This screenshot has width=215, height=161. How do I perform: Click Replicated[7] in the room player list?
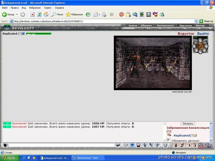pos(183,136)
